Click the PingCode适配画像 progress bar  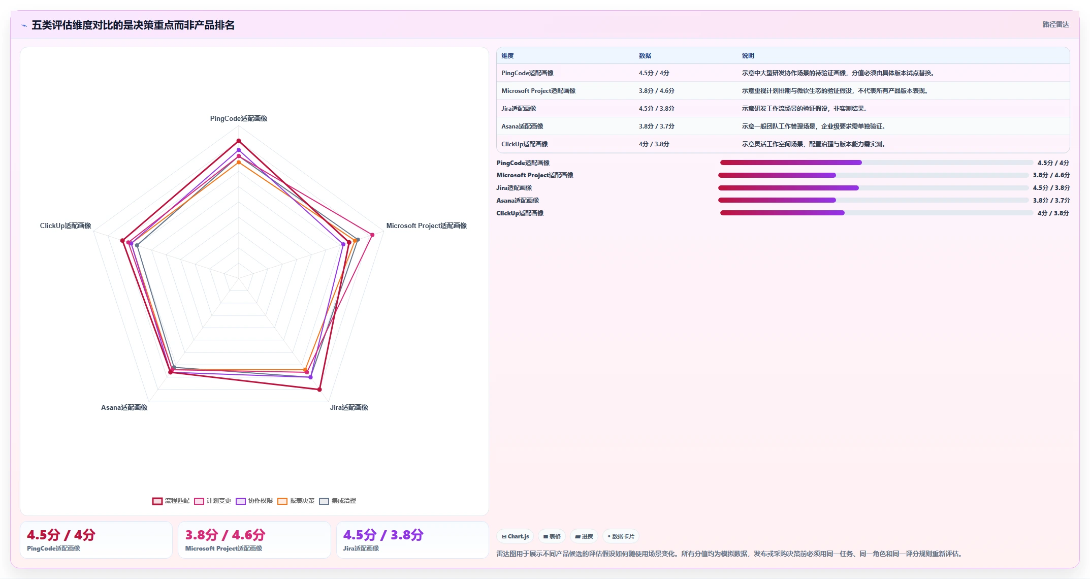tap(876, 163)
